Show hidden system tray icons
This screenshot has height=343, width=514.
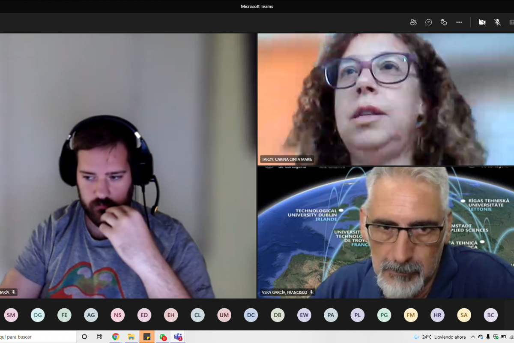(x=473, y=337)
